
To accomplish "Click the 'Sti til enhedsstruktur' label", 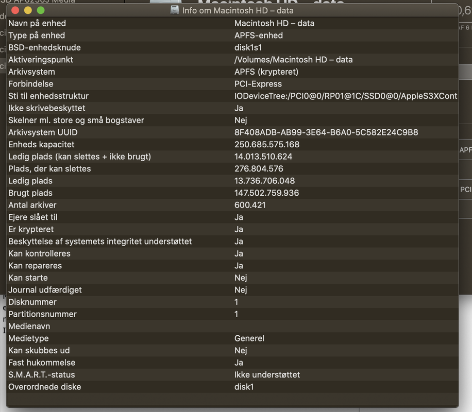I will pos(48,96).
